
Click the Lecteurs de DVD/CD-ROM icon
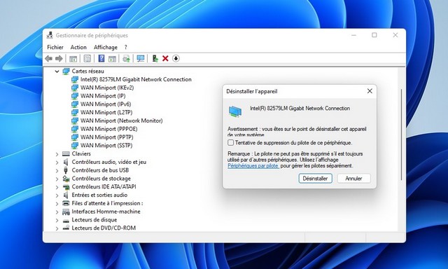pos(66,228)
